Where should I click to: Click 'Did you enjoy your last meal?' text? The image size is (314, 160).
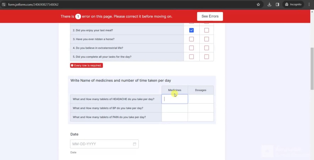coord(93,30)
